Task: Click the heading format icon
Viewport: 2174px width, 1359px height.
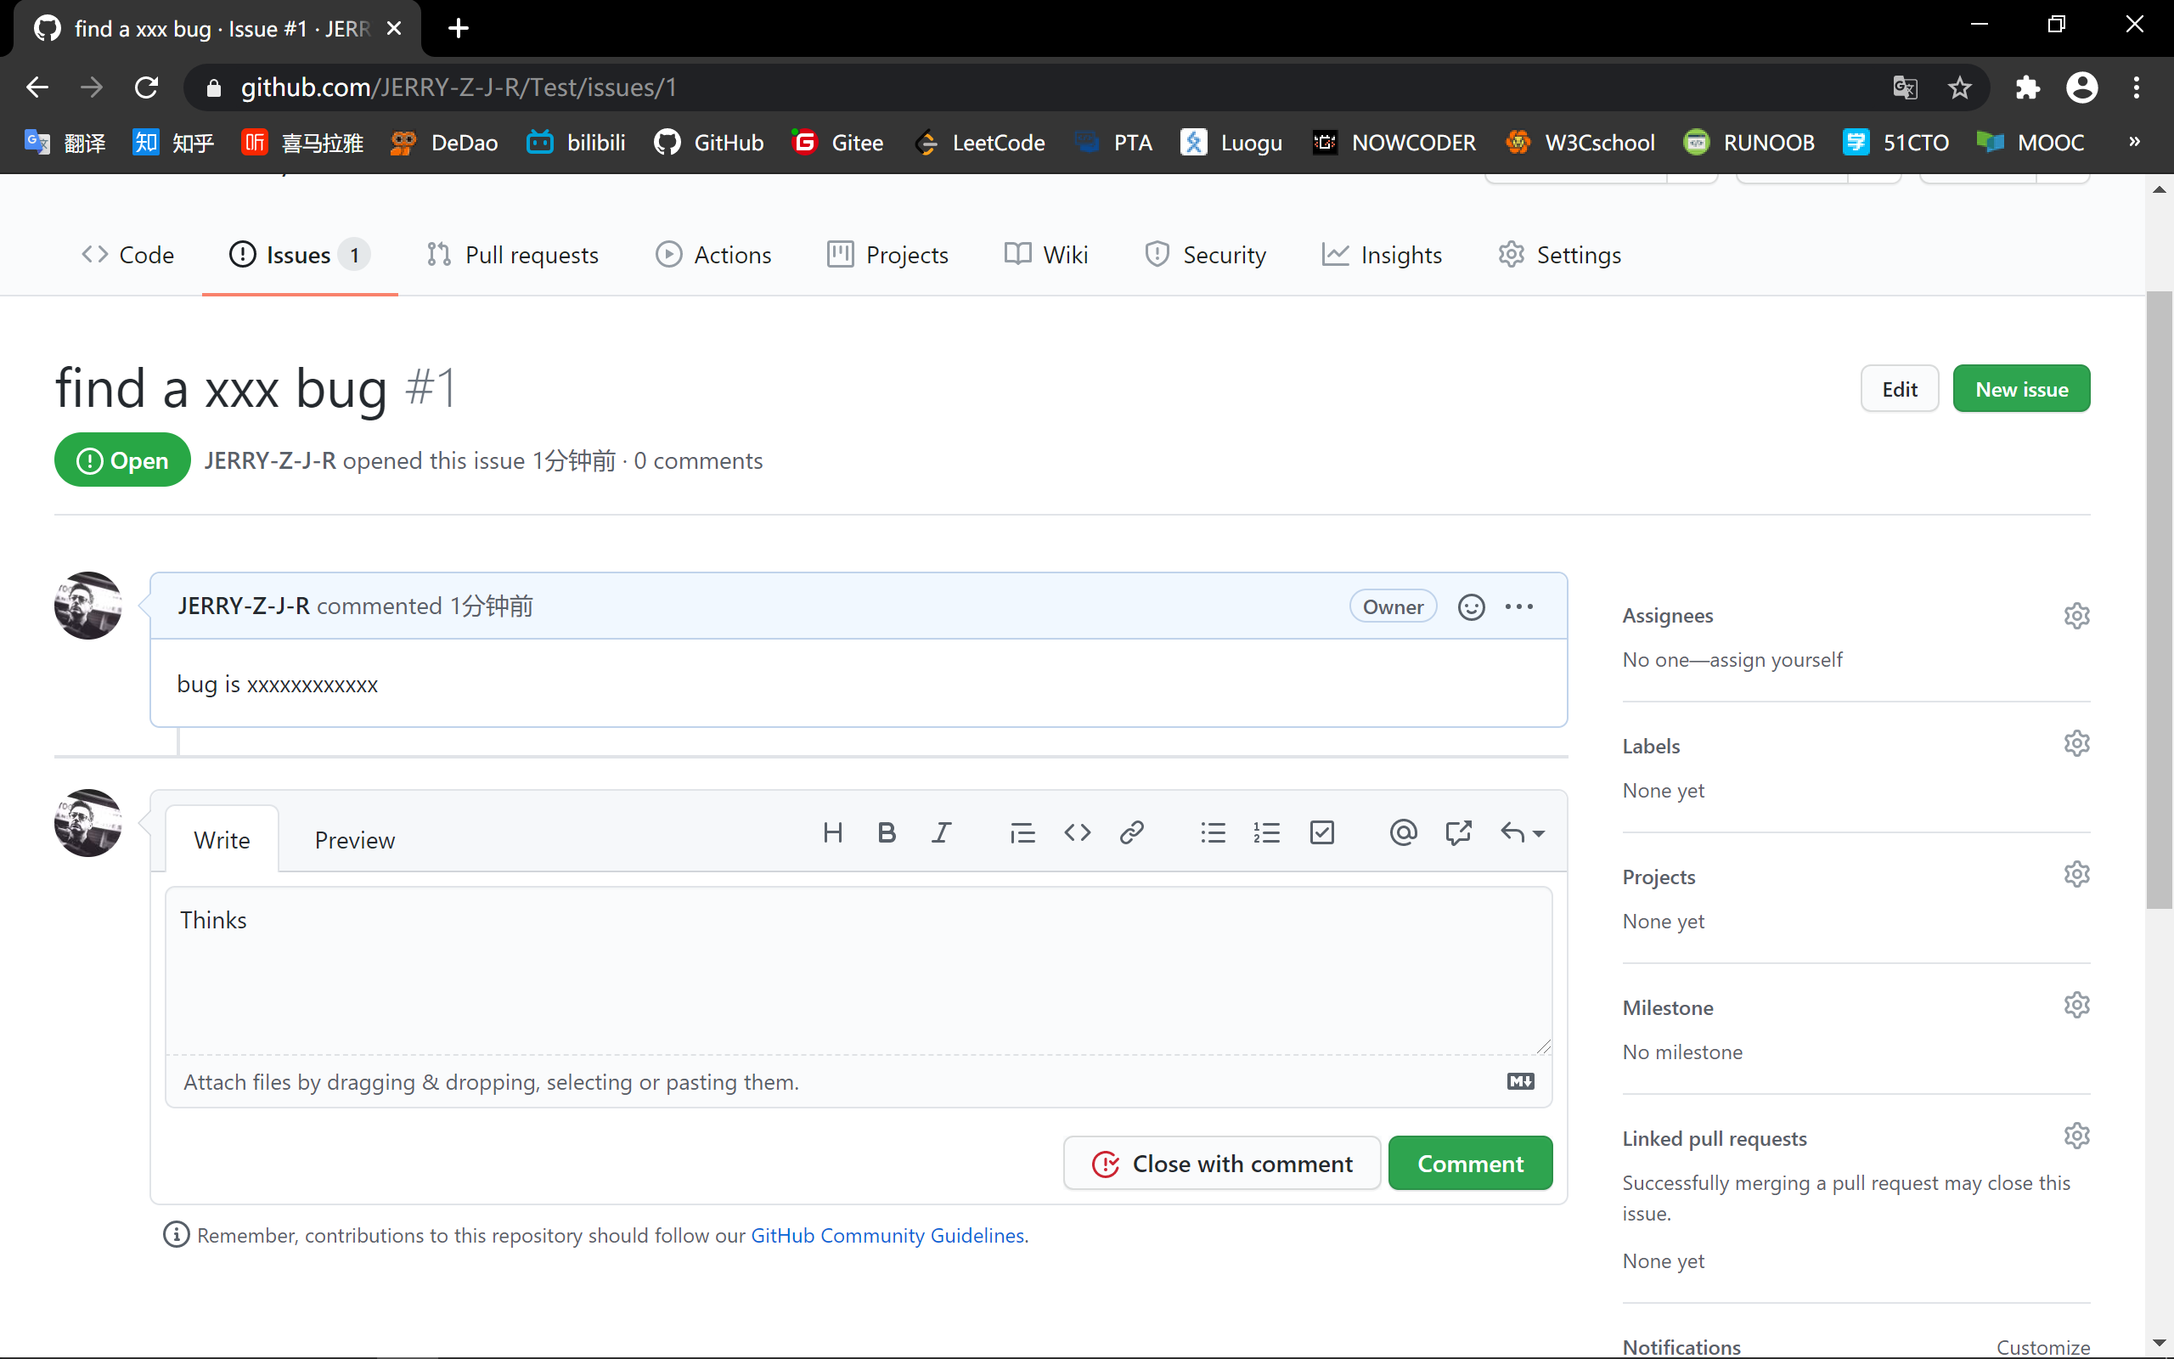Action: pos(832,832)
